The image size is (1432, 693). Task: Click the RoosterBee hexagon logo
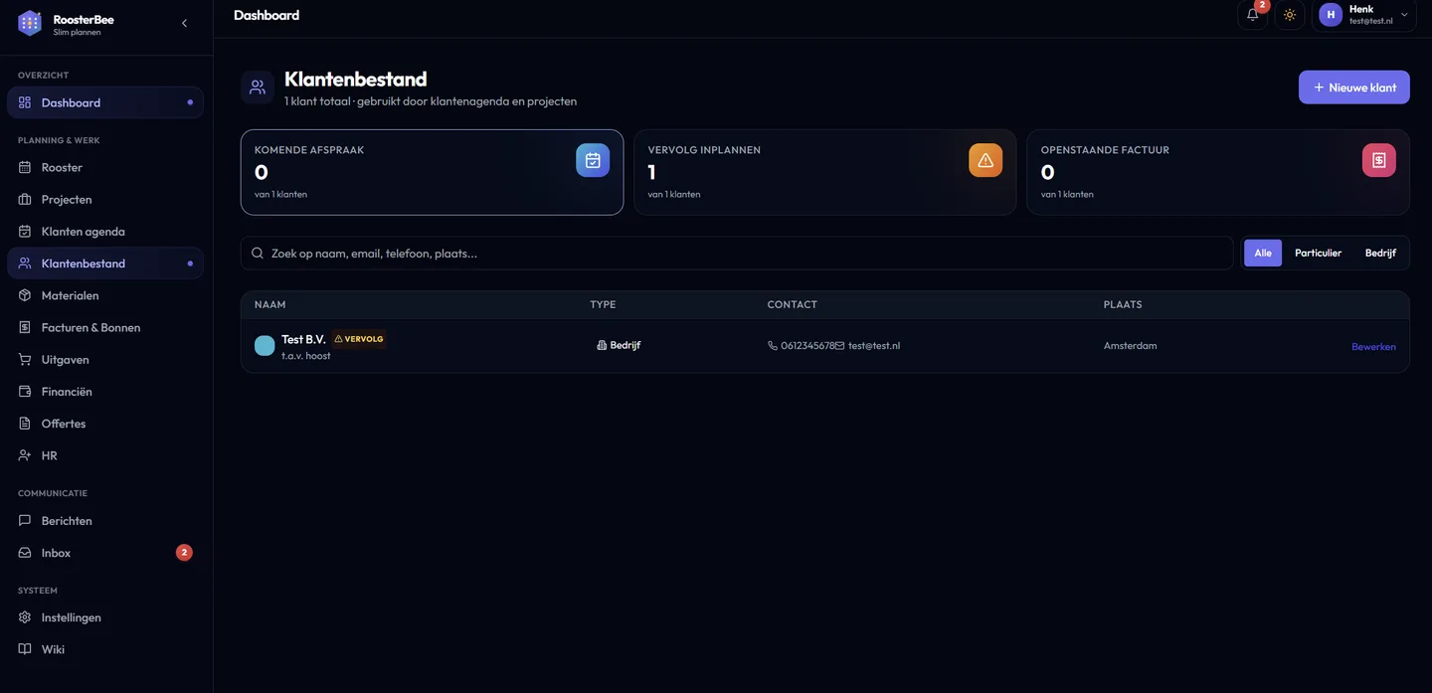click(30, 23)
